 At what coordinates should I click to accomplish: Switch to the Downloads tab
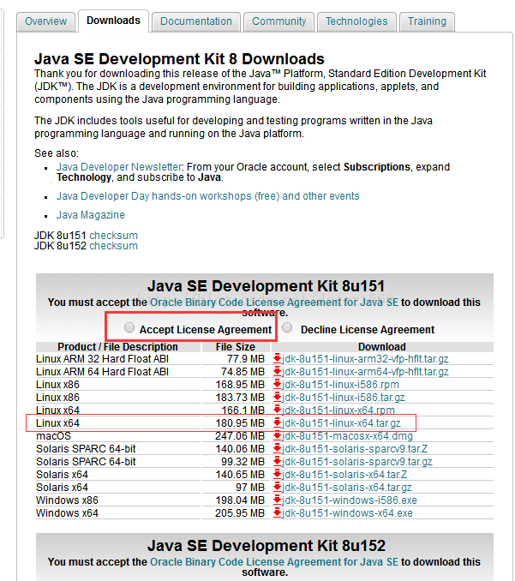coord(113,21)
